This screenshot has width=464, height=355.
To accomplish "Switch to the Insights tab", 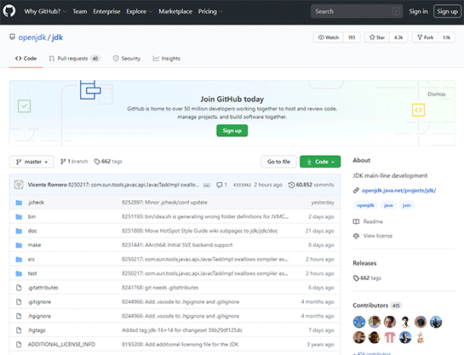I will click(x=166, y=59).
